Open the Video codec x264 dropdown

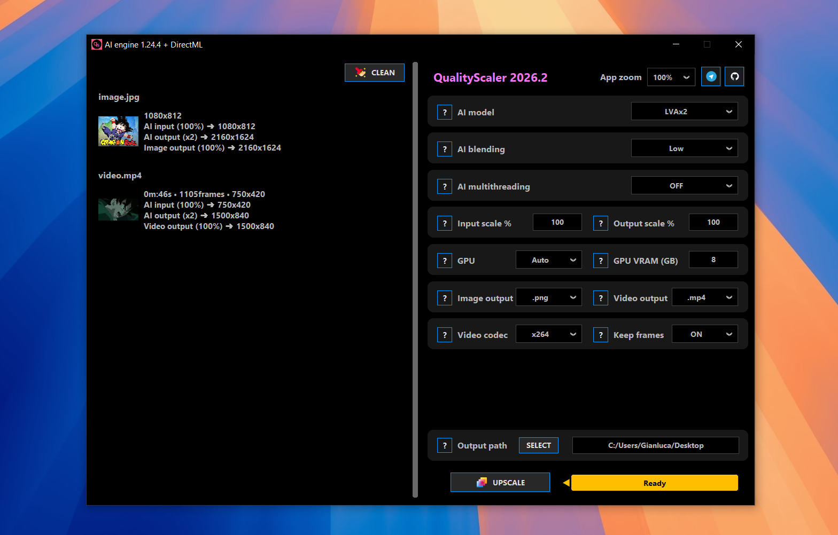pyautogui.click(x=548, y=334)
